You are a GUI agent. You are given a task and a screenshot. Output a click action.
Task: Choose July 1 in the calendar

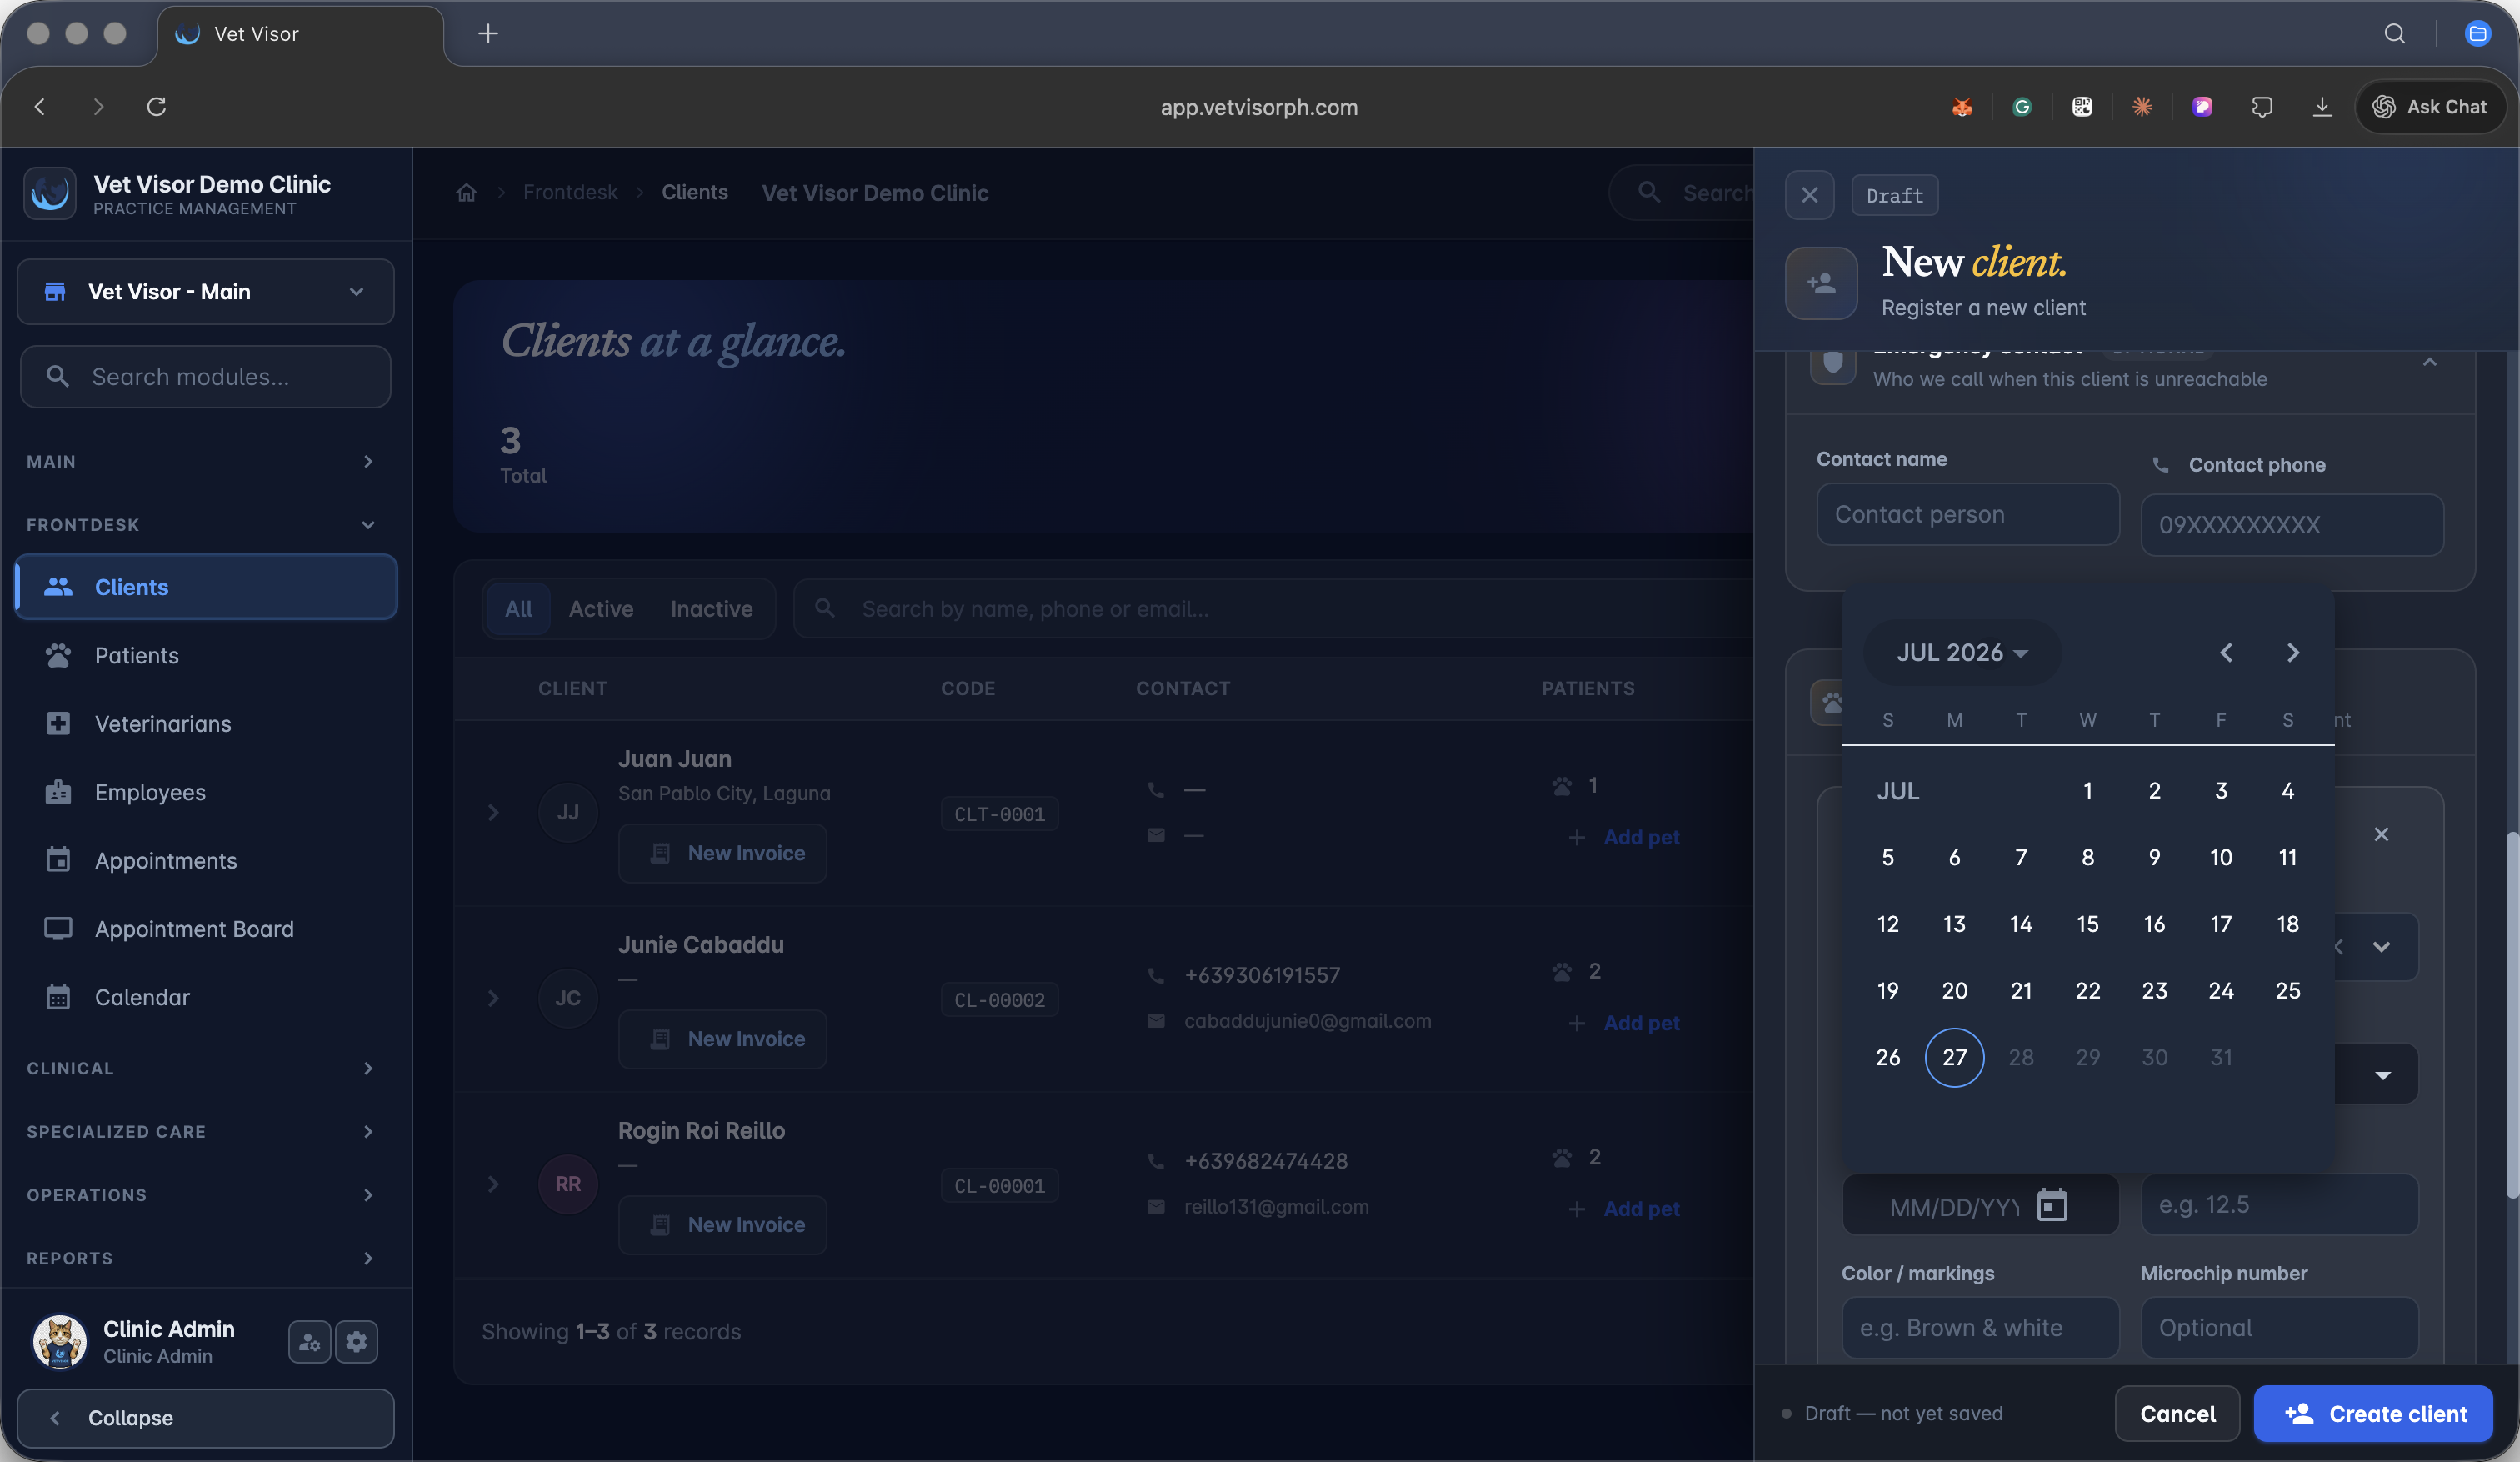(x=2087, y=791)
